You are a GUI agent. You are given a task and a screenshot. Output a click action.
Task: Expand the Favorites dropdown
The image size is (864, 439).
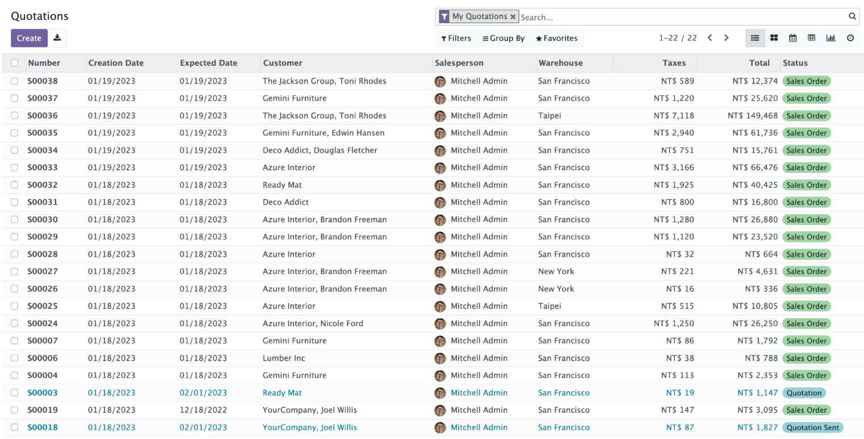coord(556,38)
